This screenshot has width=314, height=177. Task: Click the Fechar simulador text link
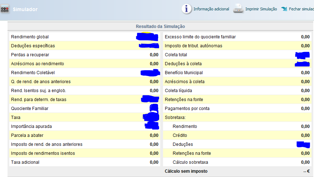301,9
